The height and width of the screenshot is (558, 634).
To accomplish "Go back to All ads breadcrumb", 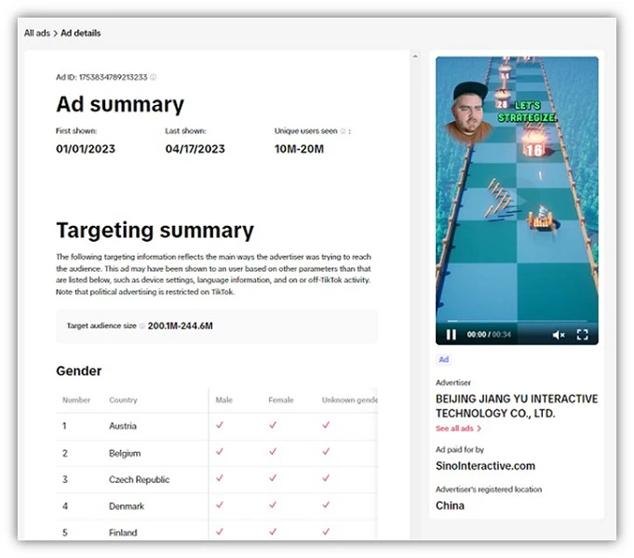I will [x=37, y=33].
